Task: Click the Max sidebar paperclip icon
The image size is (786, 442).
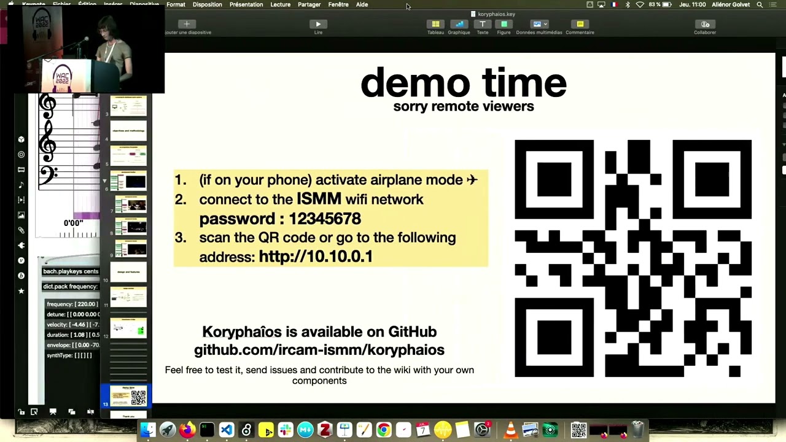Action: pyautogui.click(x=21, y=230)
